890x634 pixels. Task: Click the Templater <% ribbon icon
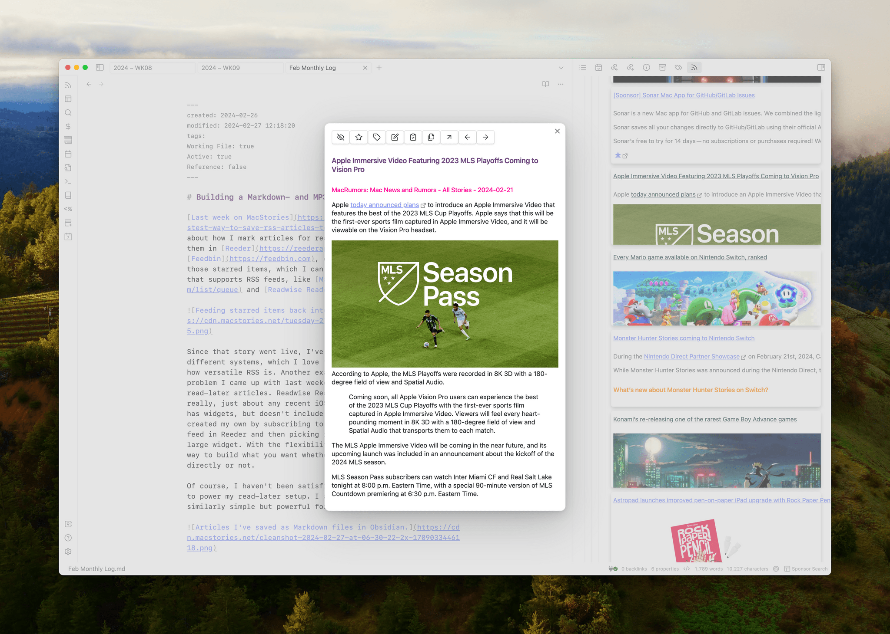click(x=68, y=209)
